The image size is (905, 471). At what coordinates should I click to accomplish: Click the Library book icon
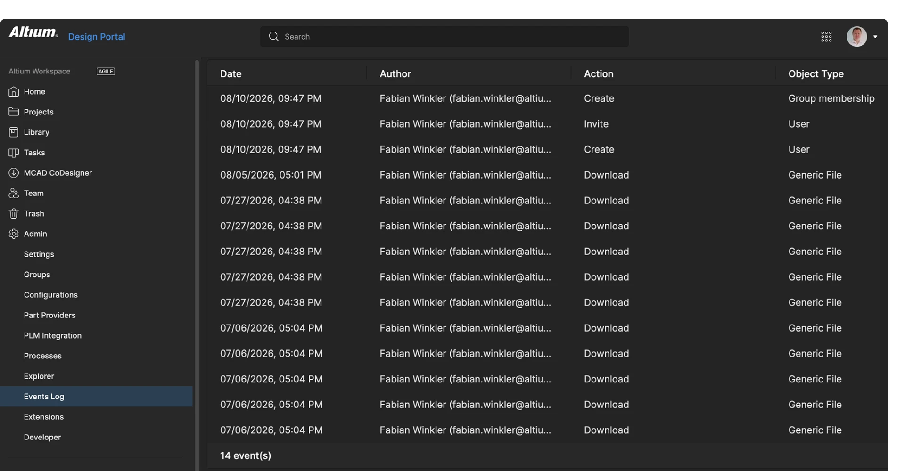point(14,132)
